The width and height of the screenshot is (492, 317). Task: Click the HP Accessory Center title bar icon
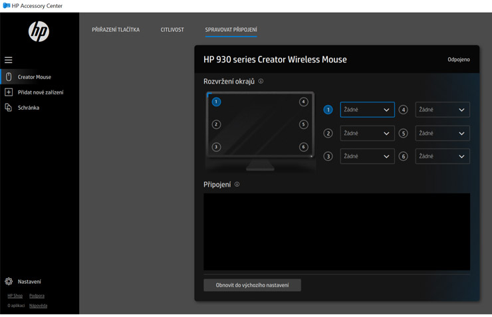pyautogui.click(x=6, y=5)
